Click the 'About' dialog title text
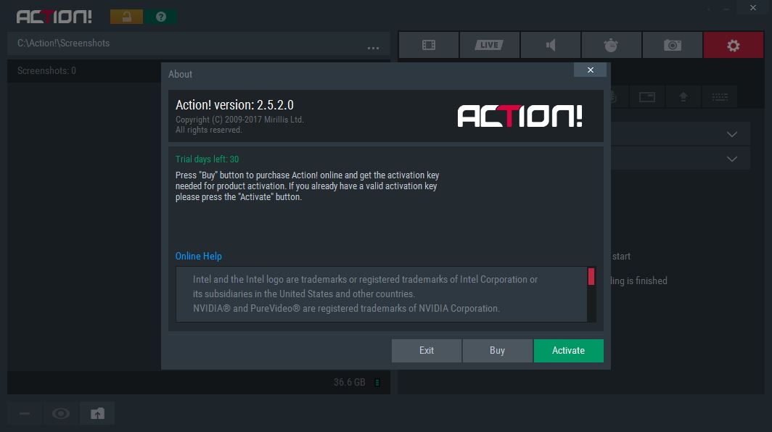The image size is (772, 432). [x=180, y=74]
